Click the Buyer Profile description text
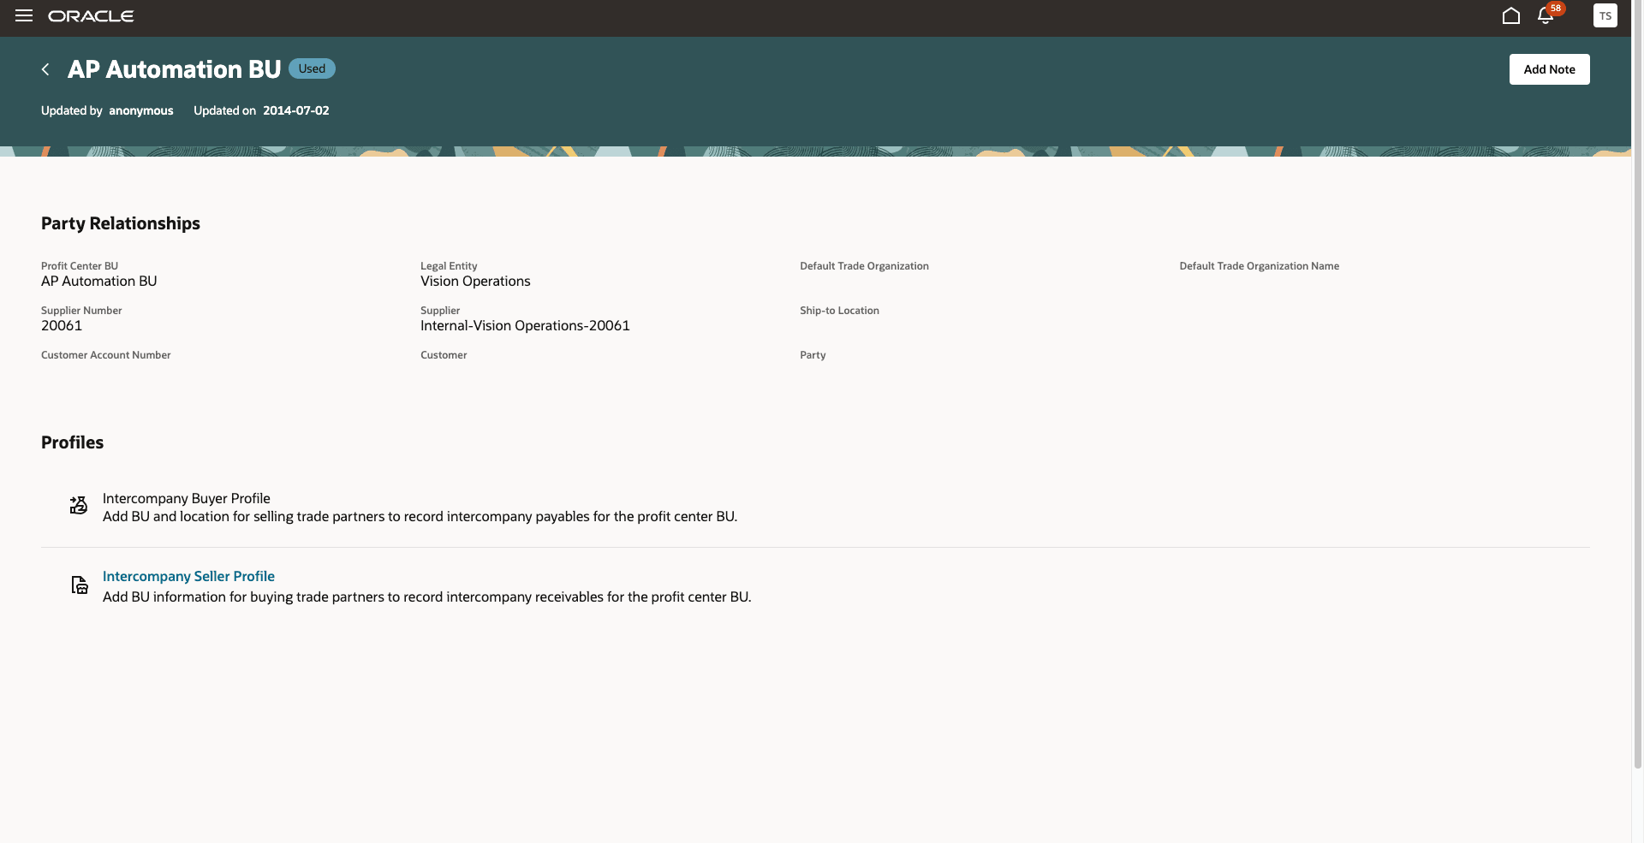Viewport: 1644px width, 843px height. click(420, 517)
